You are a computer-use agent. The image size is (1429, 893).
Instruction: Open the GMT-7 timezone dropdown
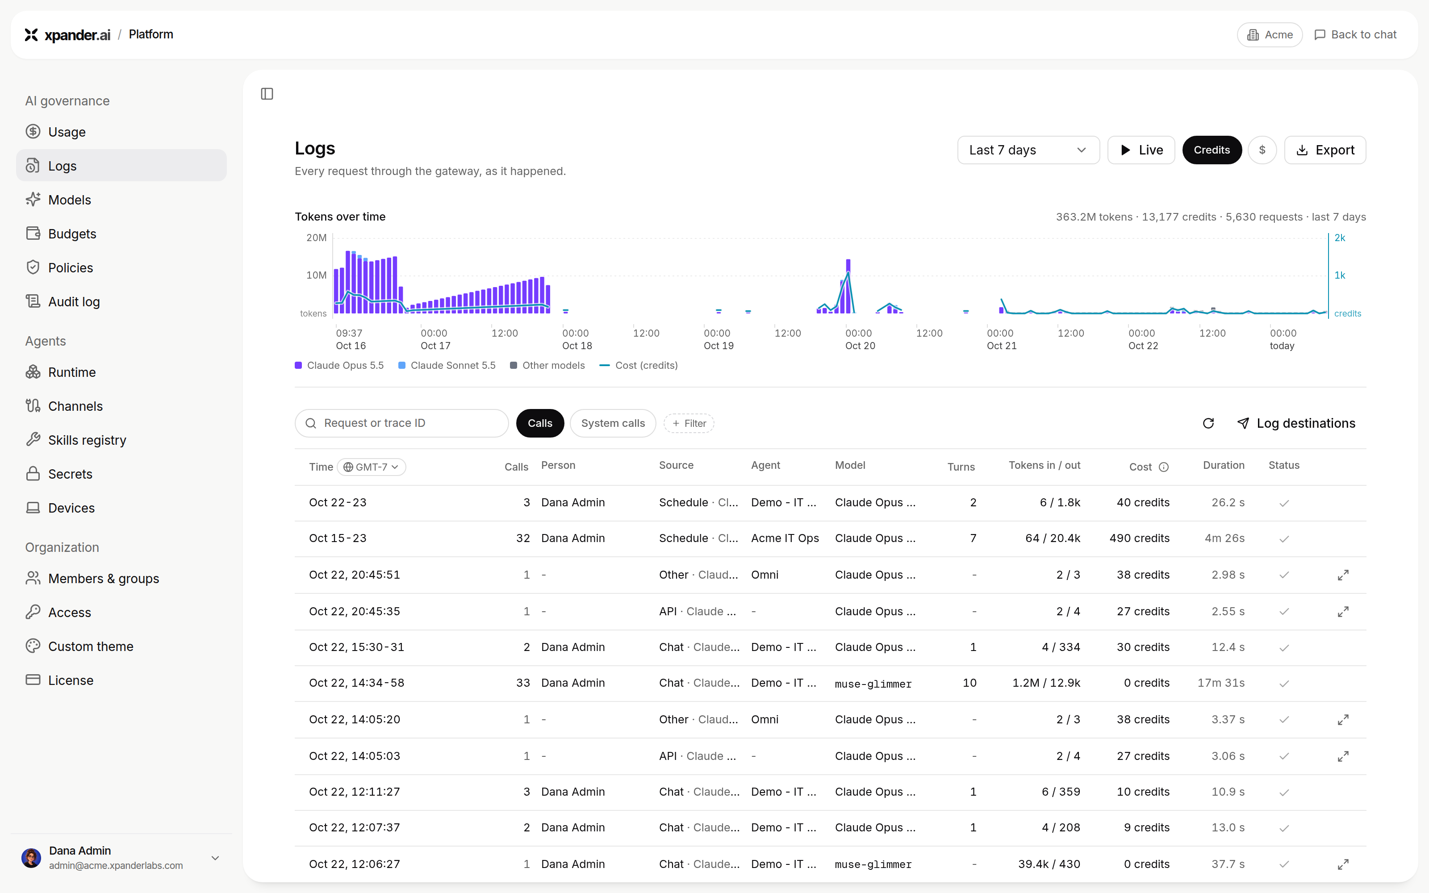(x=372, y=467)
